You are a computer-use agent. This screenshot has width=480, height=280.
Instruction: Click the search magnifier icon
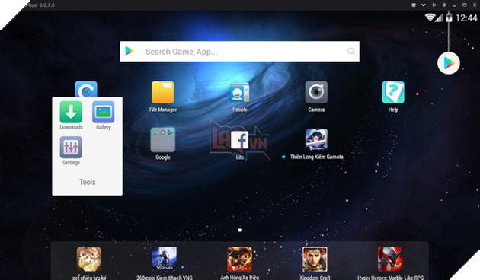[x=351, y=51]
